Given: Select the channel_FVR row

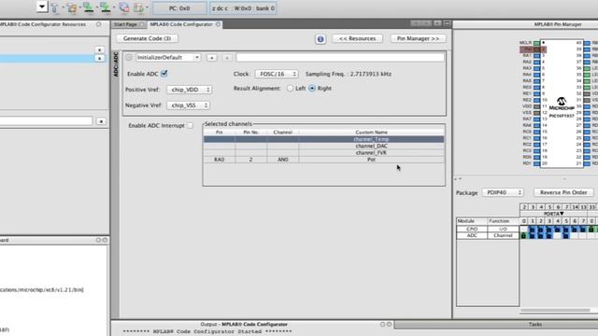Looking at the screenshot, I should (324, 153).
